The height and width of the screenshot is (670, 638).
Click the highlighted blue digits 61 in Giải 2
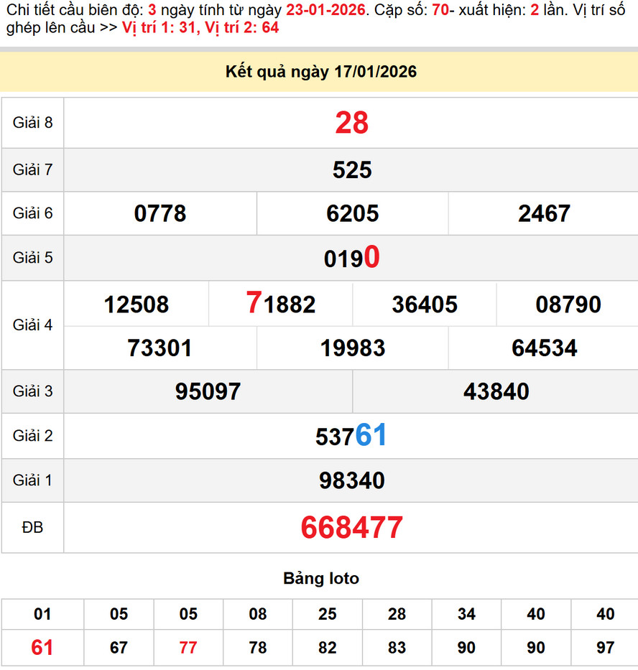click(x=371, y=436)
